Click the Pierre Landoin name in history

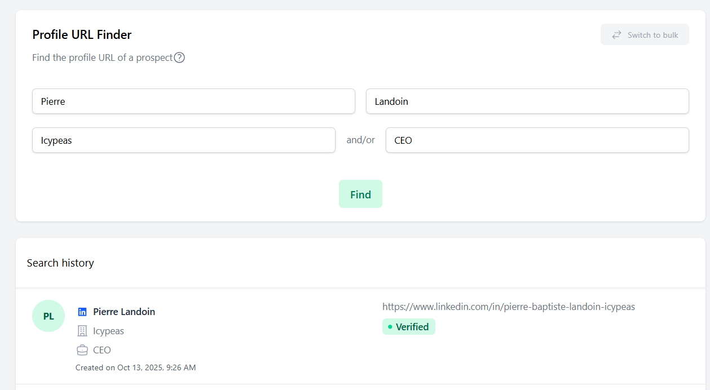(124, 312)
